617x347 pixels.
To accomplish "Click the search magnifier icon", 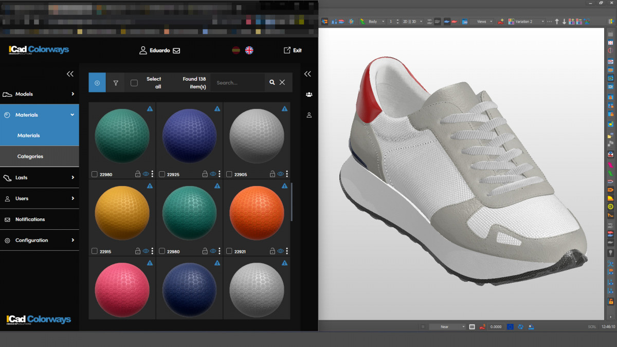I will coord(272,82).
